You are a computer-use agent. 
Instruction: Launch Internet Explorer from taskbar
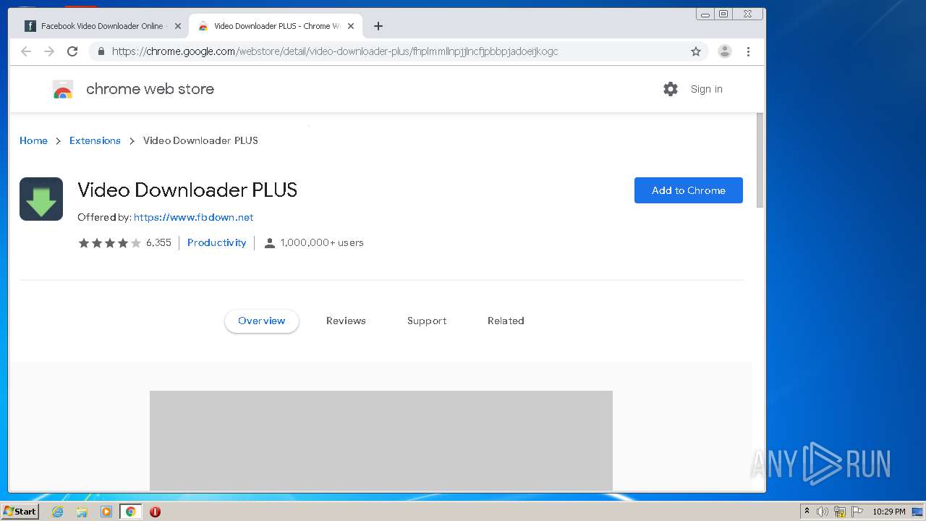click(57, 512)
